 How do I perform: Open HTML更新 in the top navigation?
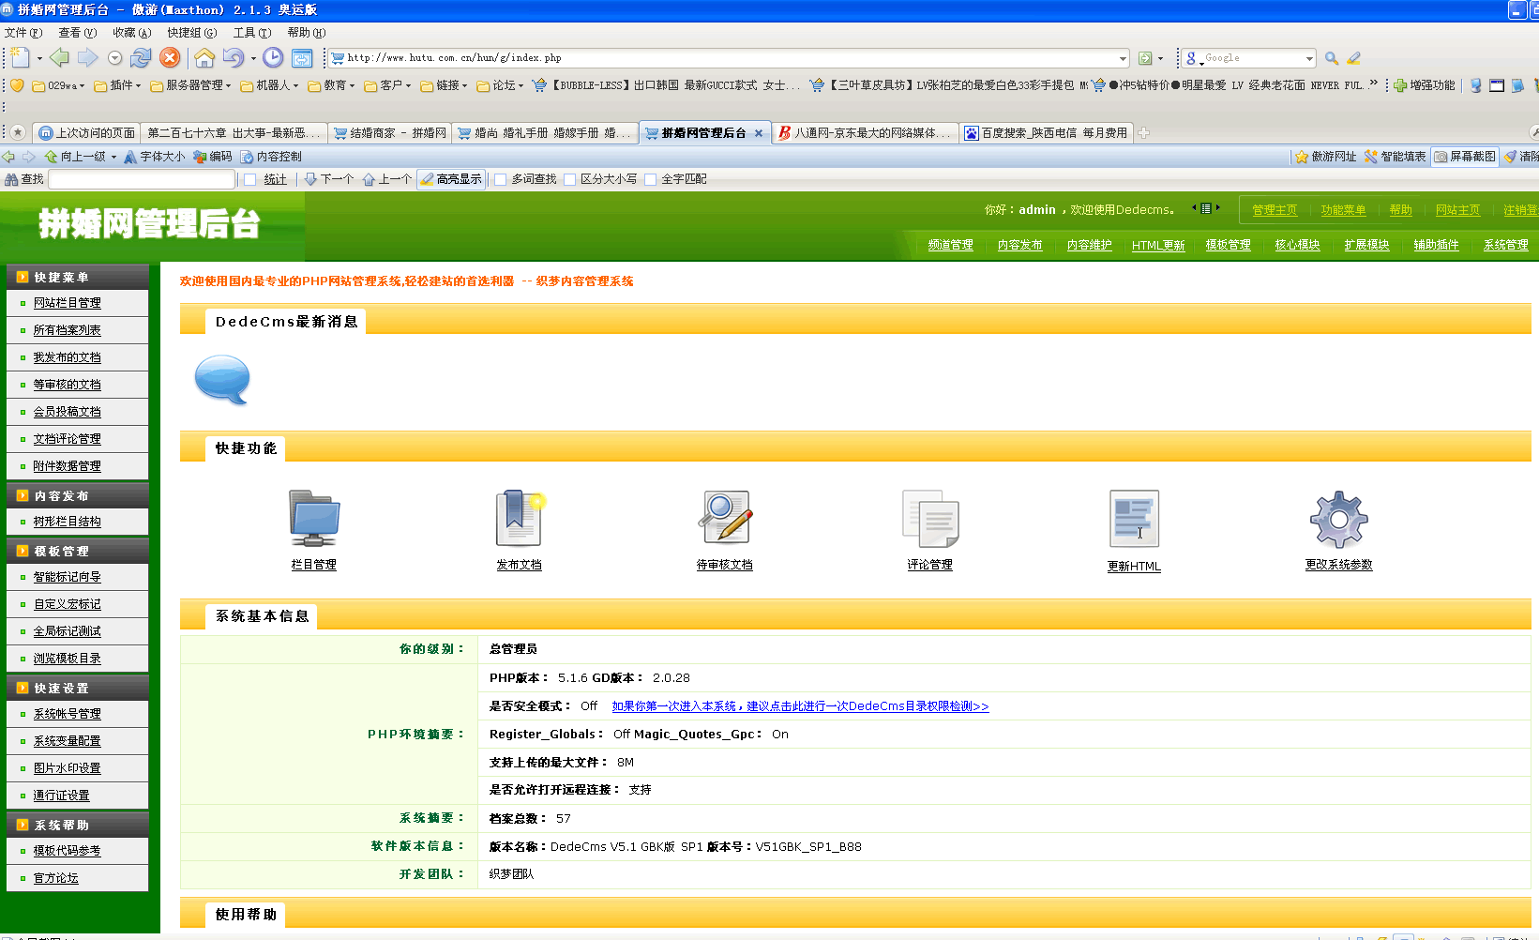[1158, 245]
